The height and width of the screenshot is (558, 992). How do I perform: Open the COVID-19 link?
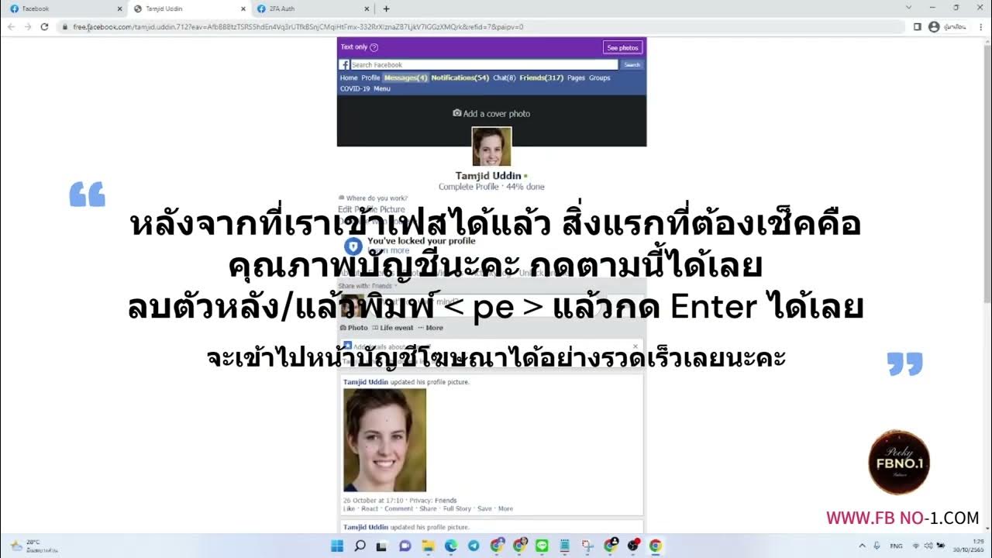[355, 88]
